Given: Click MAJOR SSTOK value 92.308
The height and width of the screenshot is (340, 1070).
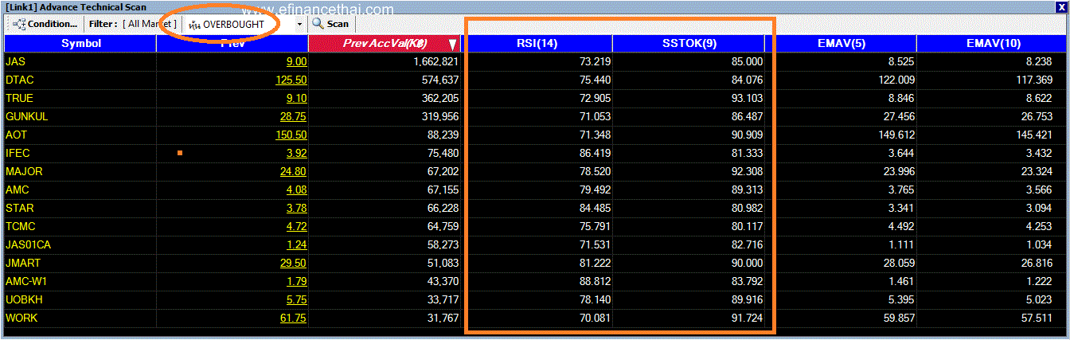Looking at the screenshot, I should [x=747, y=171].
